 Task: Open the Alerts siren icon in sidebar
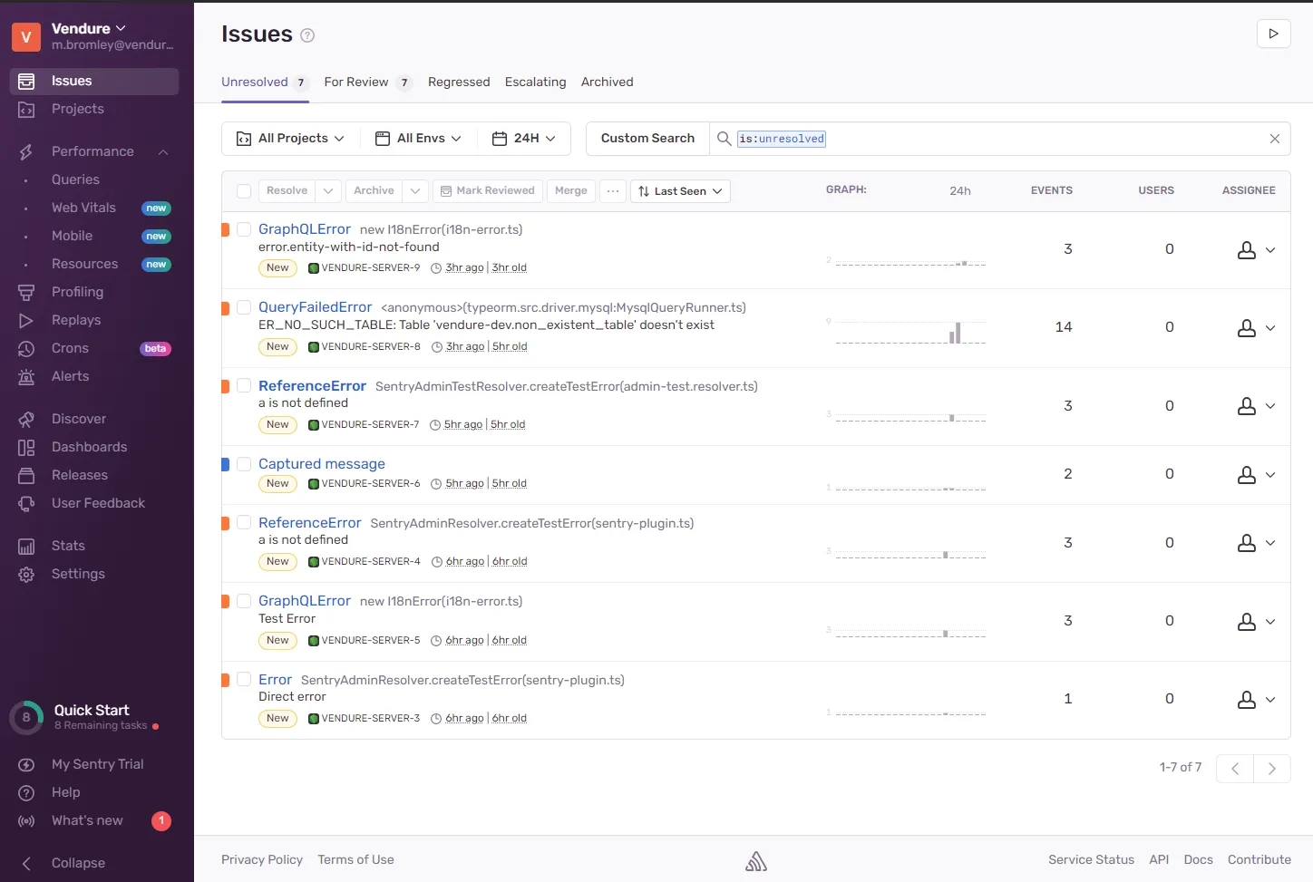[26, 377]
